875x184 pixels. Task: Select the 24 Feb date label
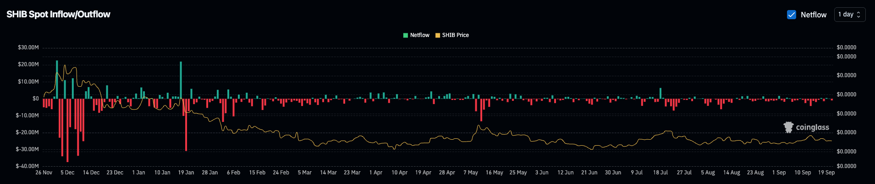tap(281, 173)
